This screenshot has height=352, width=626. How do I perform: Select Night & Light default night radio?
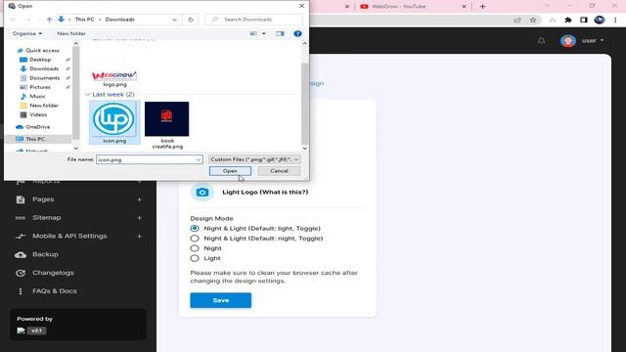tap(195, 239)
